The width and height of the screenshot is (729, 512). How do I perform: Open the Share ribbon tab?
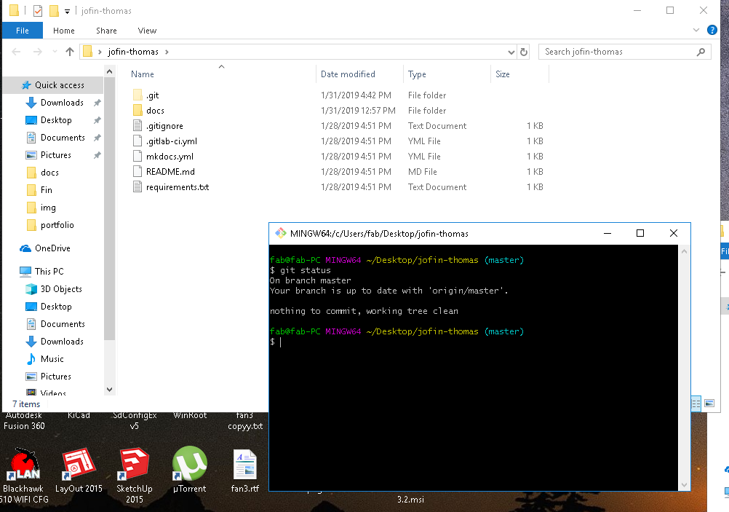(106, 31)
